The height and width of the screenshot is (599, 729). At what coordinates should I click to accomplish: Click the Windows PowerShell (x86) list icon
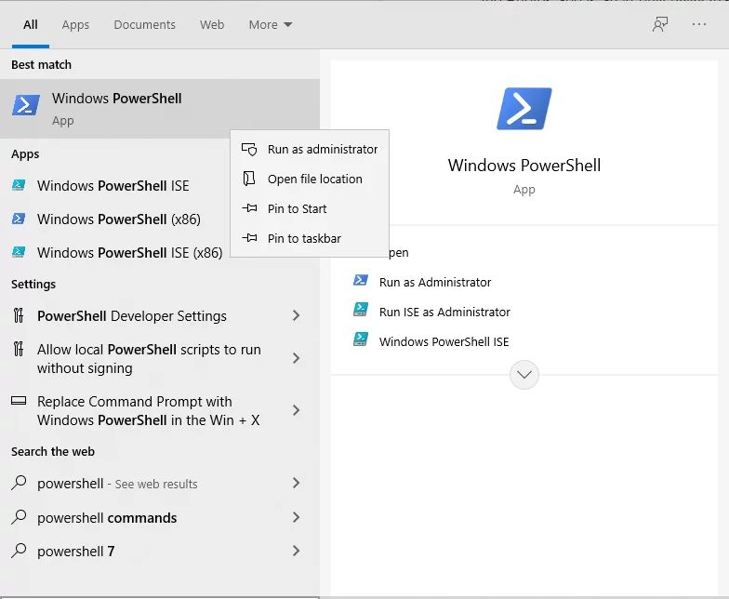tap(19, 219)
